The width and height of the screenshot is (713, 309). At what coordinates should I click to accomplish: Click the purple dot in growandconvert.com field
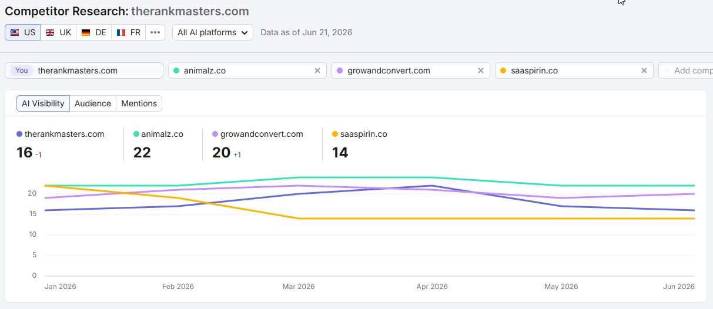pos(339,70)
